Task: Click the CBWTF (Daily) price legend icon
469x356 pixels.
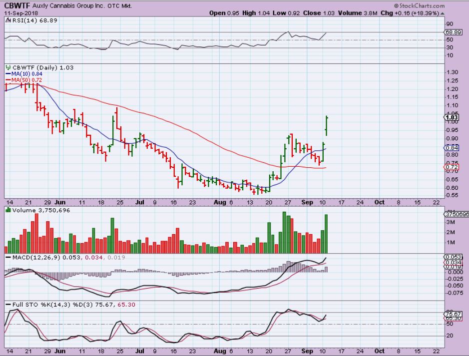Action: 7,66
